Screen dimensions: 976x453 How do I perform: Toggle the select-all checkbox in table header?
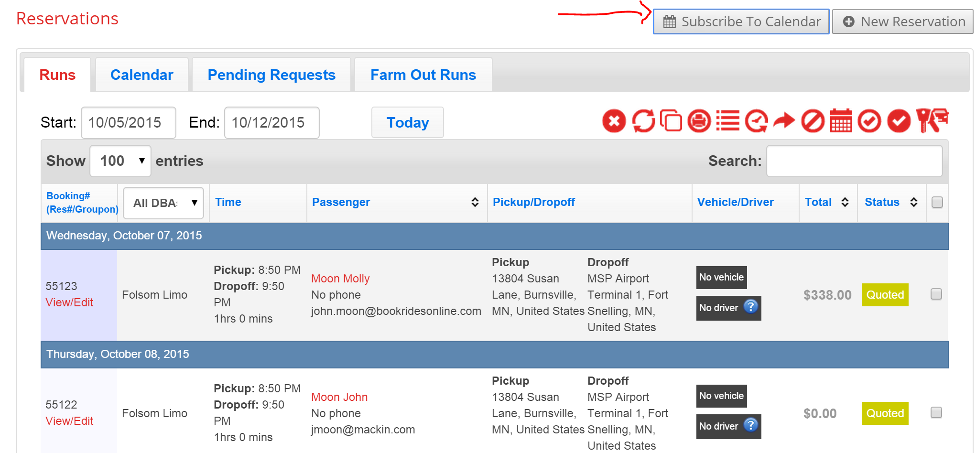click(x=937, y=202)
